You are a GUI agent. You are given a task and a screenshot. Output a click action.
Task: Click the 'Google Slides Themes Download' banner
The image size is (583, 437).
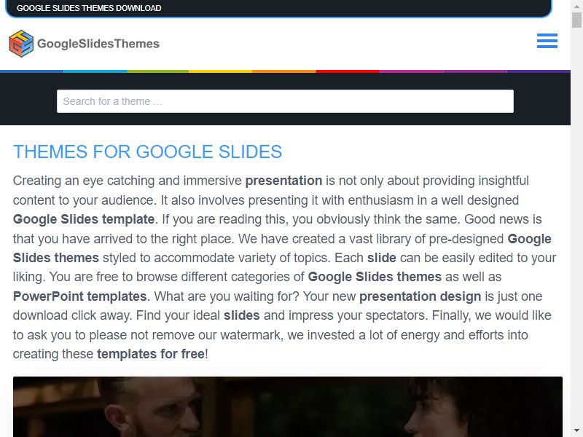278,8
